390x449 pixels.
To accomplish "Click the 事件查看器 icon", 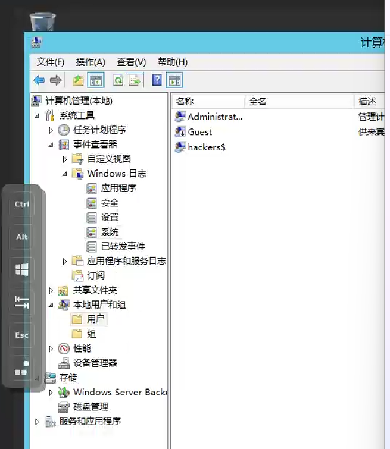I will 64,145.
